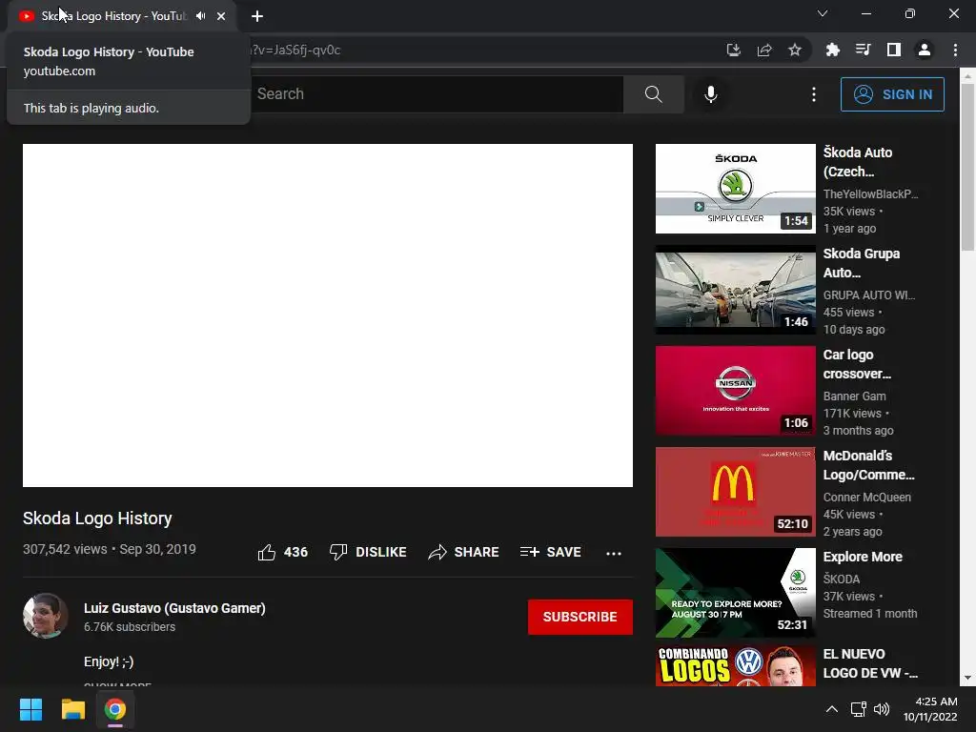Click McDonald's Logo/Comme... video title
This screenshot has width=976, height=732.
[869, 465]
